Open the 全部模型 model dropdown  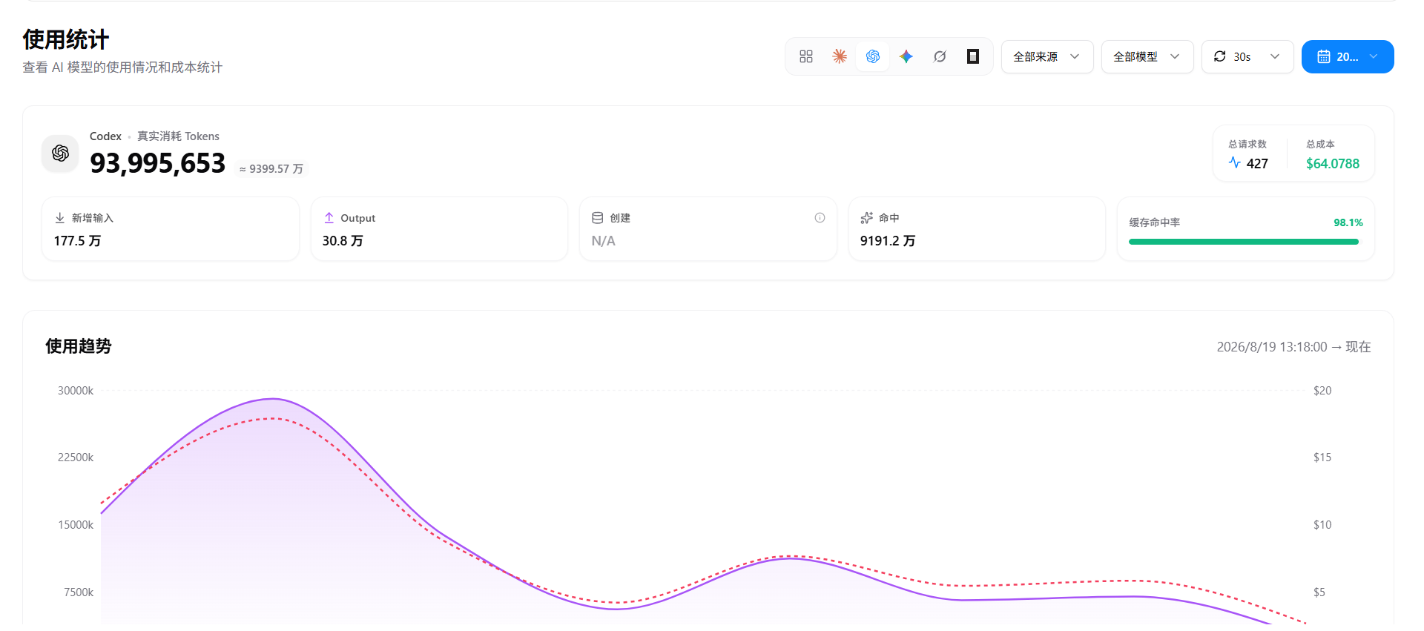pyautogui.click(x=1147, y=56)
